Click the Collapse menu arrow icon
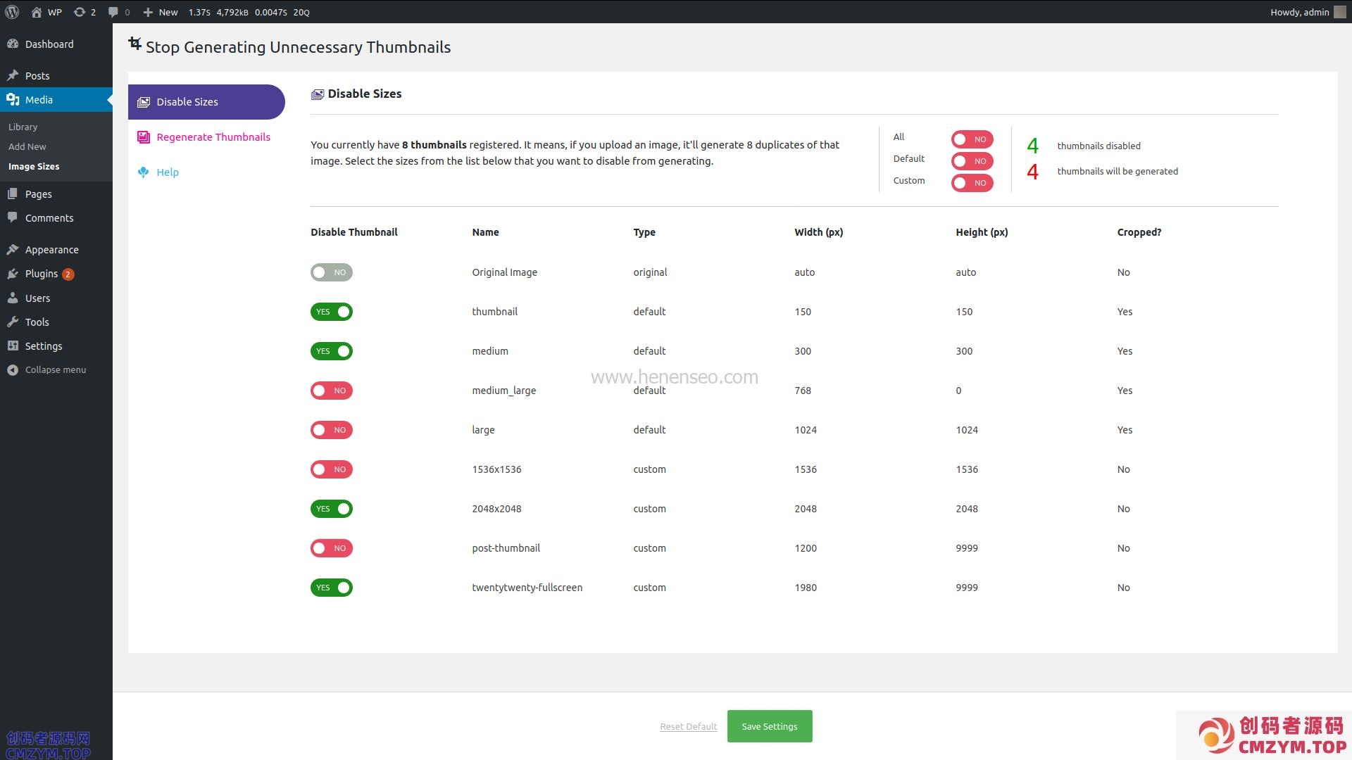1352x760 pixels. coord(13,370)
